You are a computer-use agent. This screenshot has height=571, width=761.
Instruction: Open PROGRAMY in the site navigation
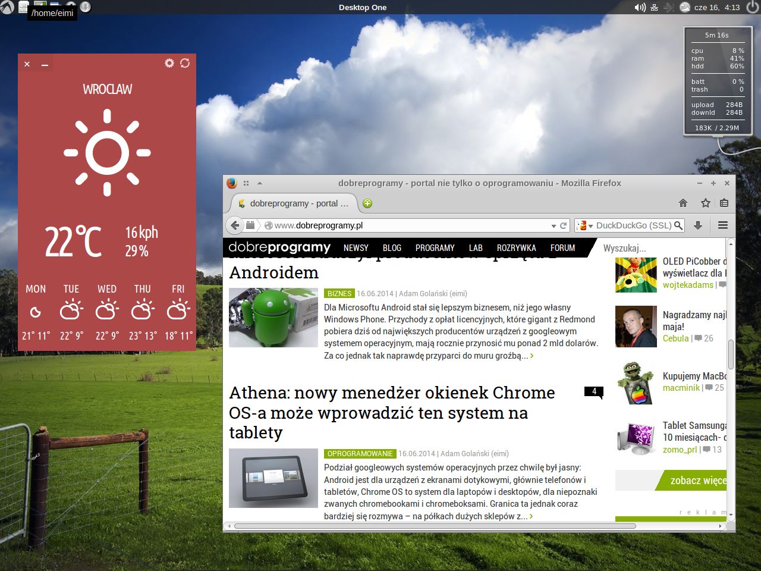pyautogui.click(x=435, y=248)
